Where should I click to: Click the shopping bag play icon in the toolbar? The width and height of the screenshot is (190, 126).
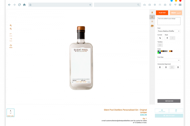[x=165, y=5]
